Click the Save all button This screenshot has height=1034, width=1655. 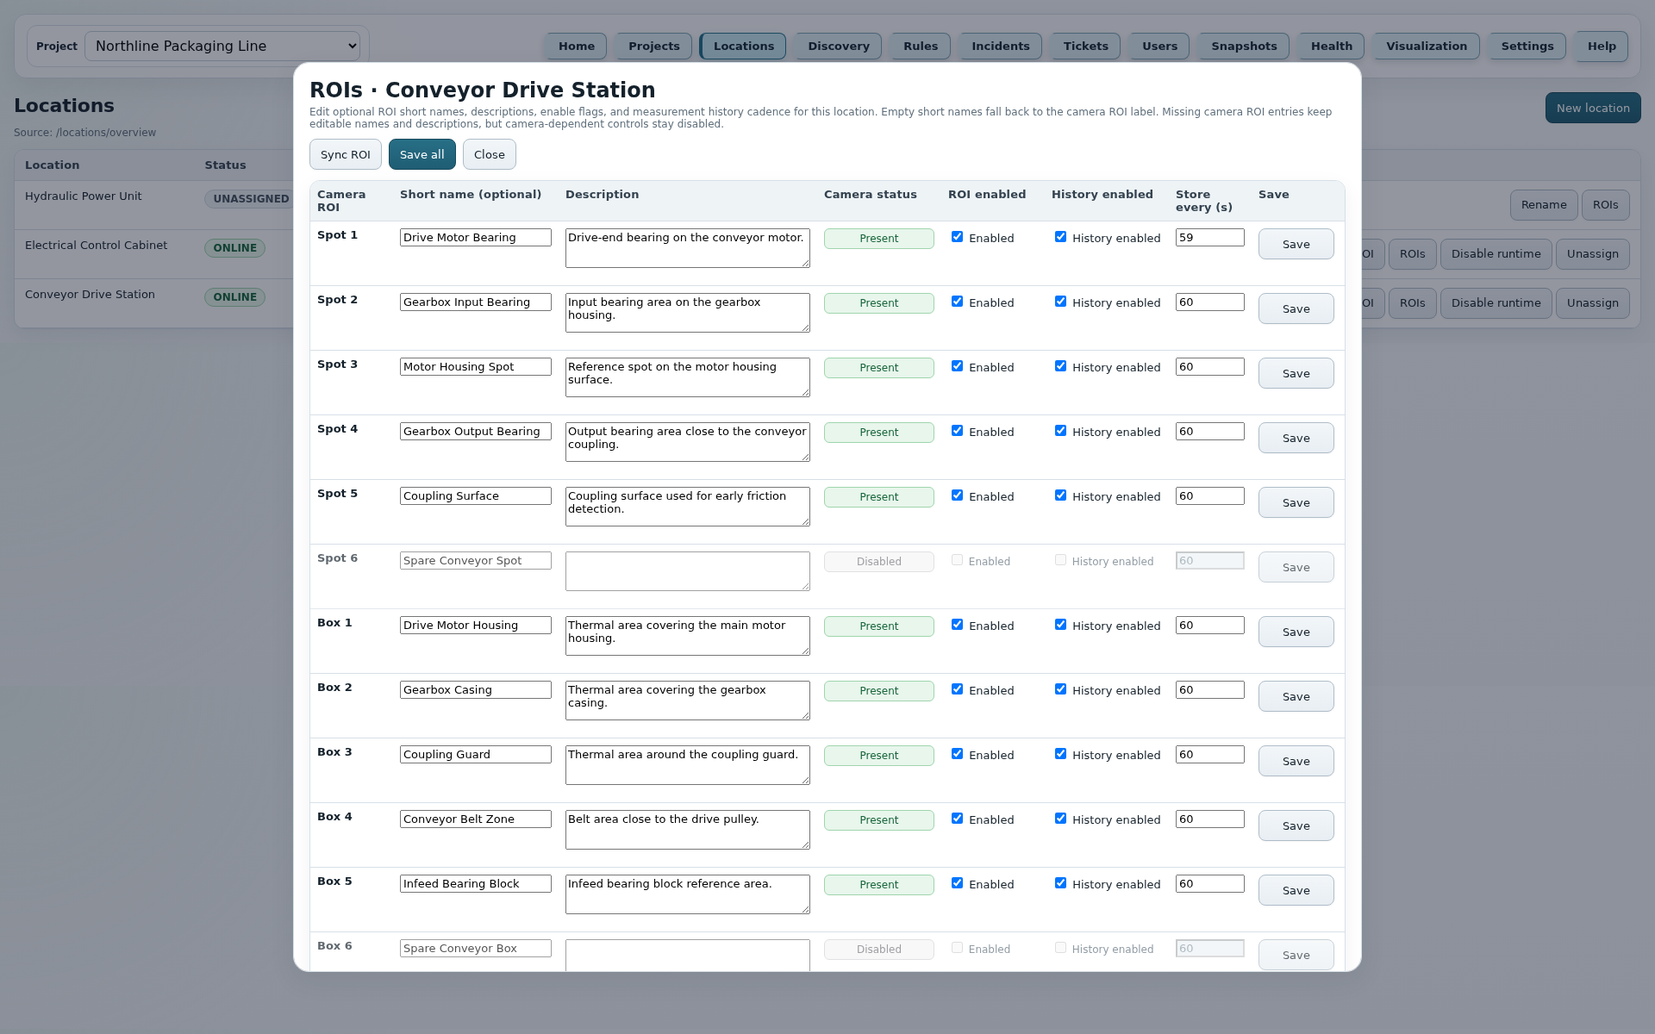[x=422, y=154]
